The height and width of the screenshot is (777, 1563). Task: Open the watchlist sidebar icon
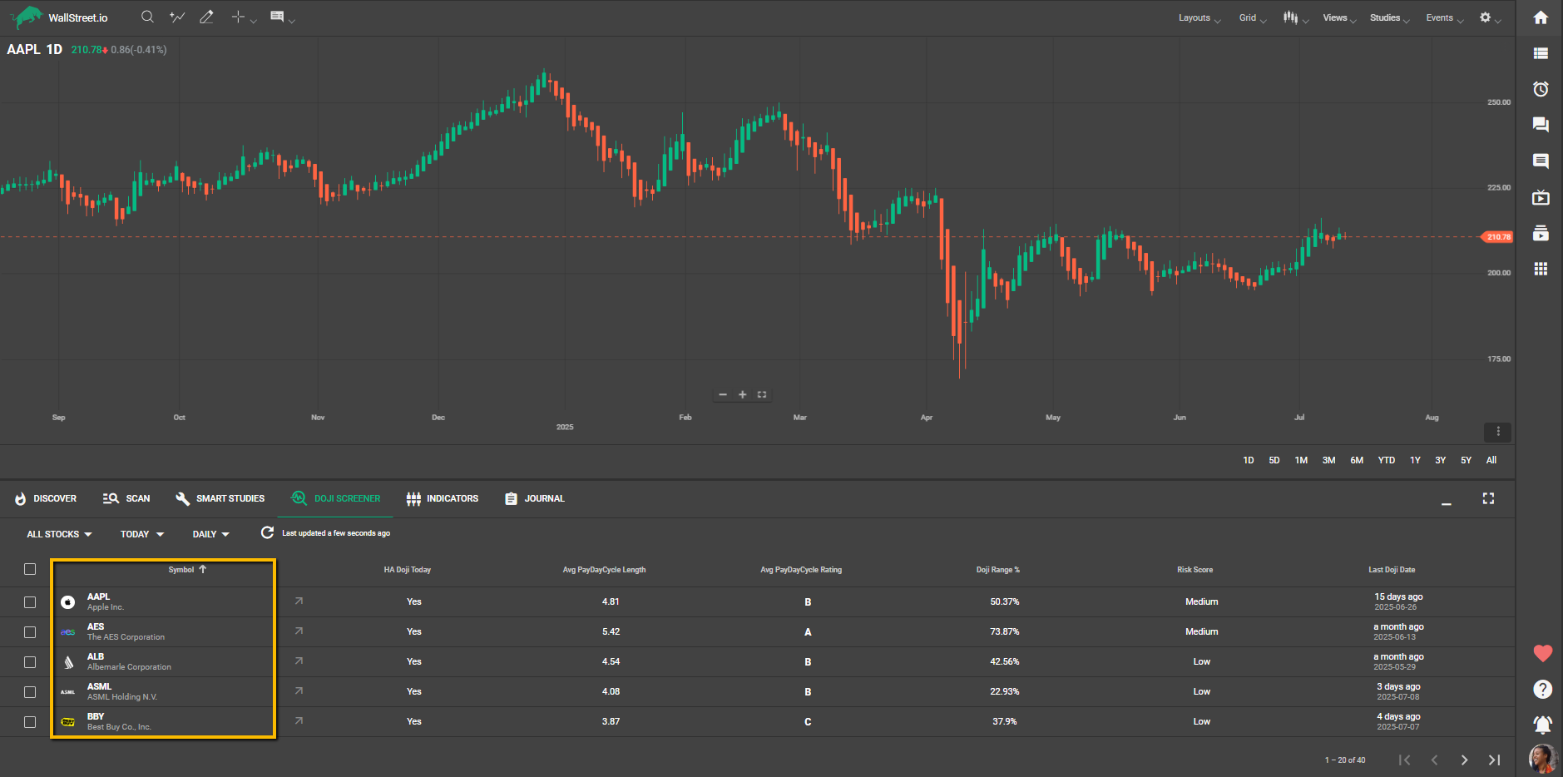tap(1541, 53)
